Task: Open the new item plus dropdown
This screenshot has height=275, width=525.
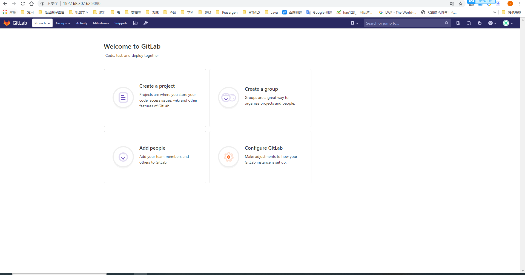Action: pyautogui.click(x=354, y=23)
